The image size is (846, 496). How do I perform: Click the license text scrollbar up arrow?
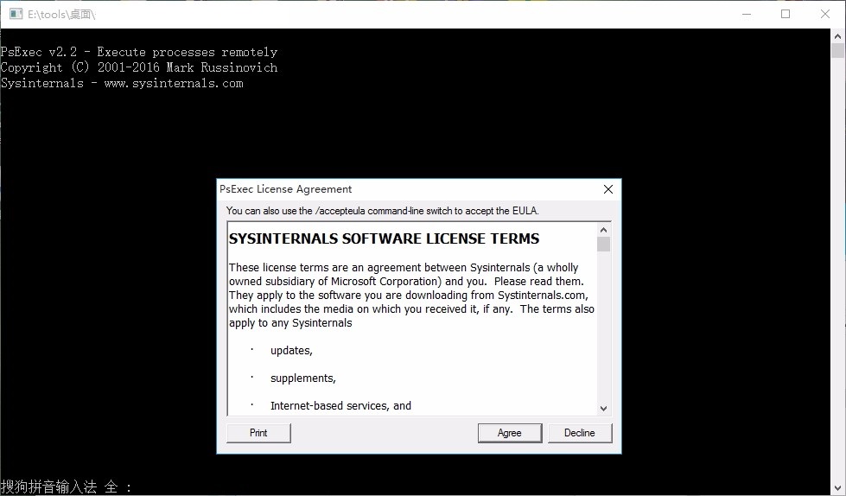(603, 230)
